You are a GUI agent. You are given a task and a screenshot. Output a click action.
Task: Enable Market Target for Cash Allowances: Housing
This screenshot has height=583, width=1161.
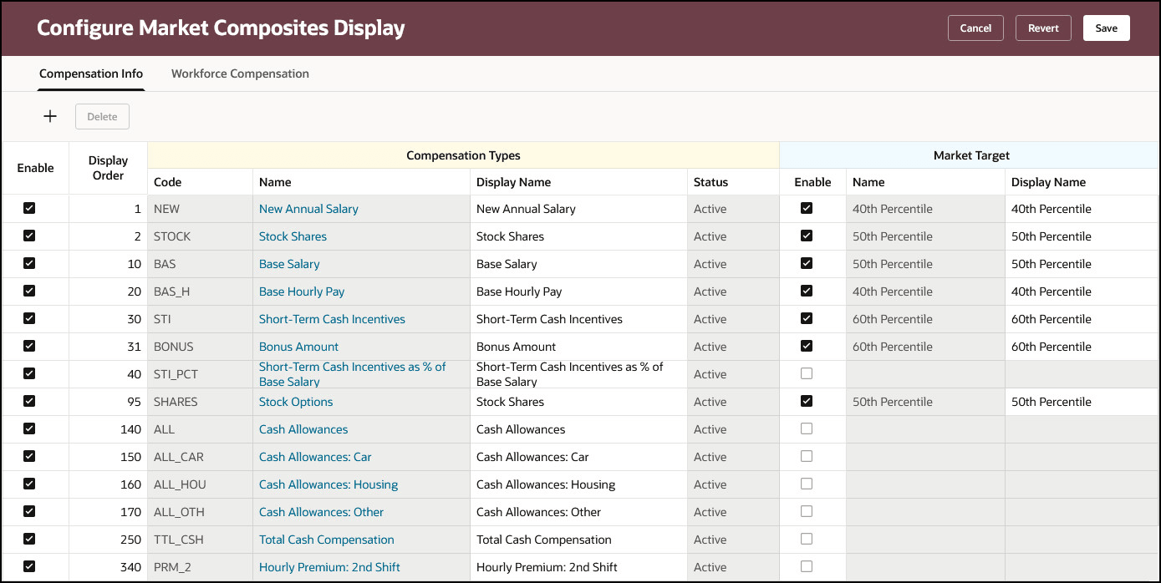pos(807,484)
